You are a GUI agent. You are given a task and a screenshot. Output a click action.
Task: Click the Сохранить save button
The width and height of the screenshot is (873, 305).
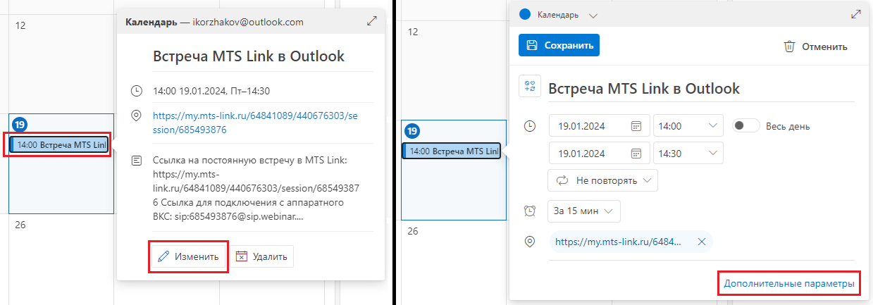coord(559,45)
